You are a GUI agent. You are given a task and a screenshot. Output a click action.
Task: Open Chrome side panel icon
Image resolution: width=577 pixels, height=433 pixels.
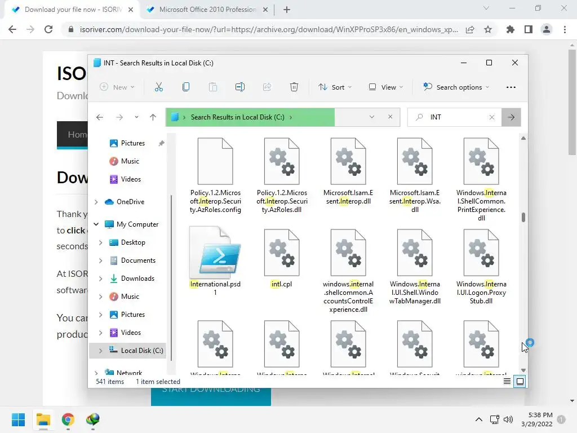(529, 29)
